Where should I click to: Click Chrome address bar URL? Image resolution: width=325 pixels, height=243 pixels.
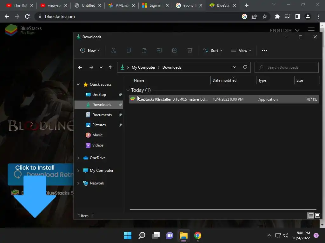(x=60, y=16)
